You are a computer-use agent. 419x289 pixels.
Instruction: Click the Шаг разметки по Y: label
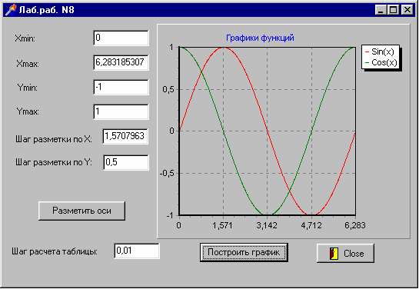[x=54, y=162]
